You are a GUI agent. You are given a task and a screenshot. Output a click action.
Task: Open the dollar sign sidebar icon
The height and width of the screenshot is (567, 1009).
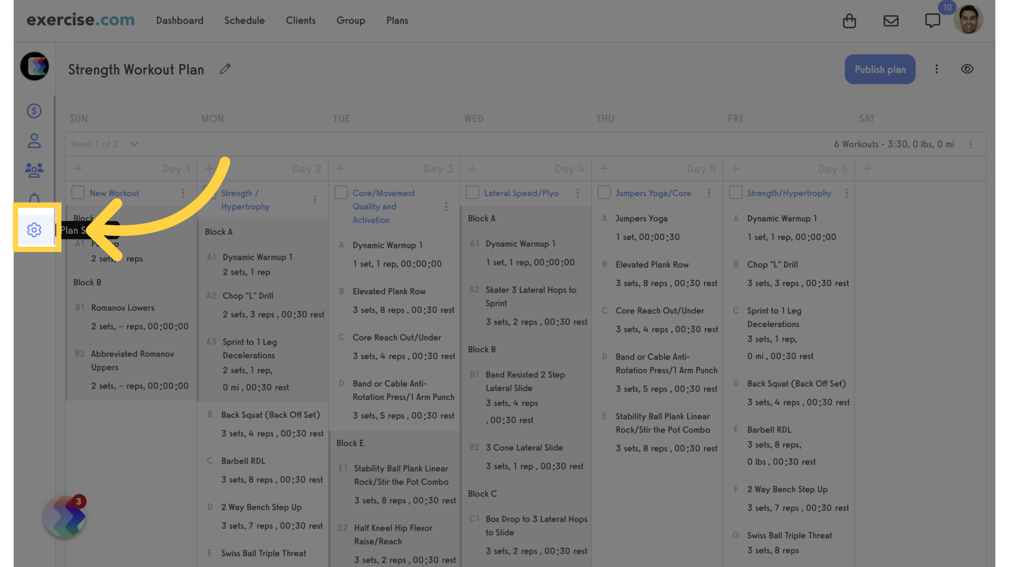(34, 111)
